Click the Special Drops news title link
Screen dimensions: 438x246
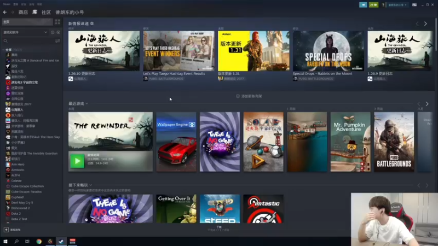322,74
